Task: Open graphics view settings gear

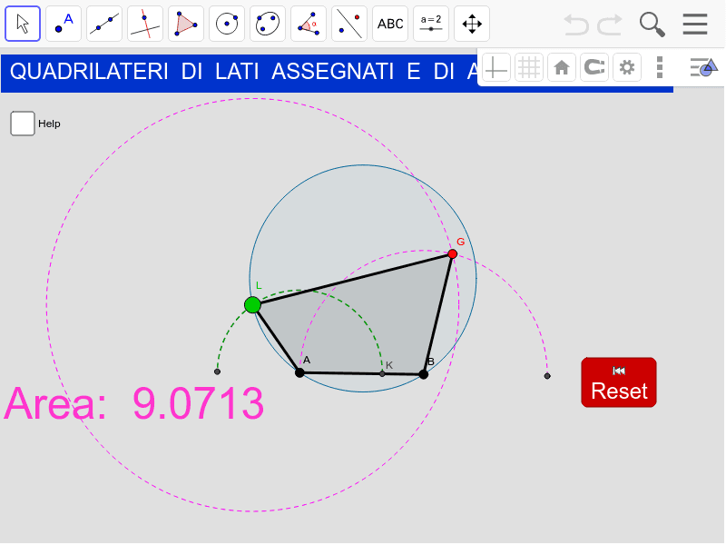Action: (627, 67)
